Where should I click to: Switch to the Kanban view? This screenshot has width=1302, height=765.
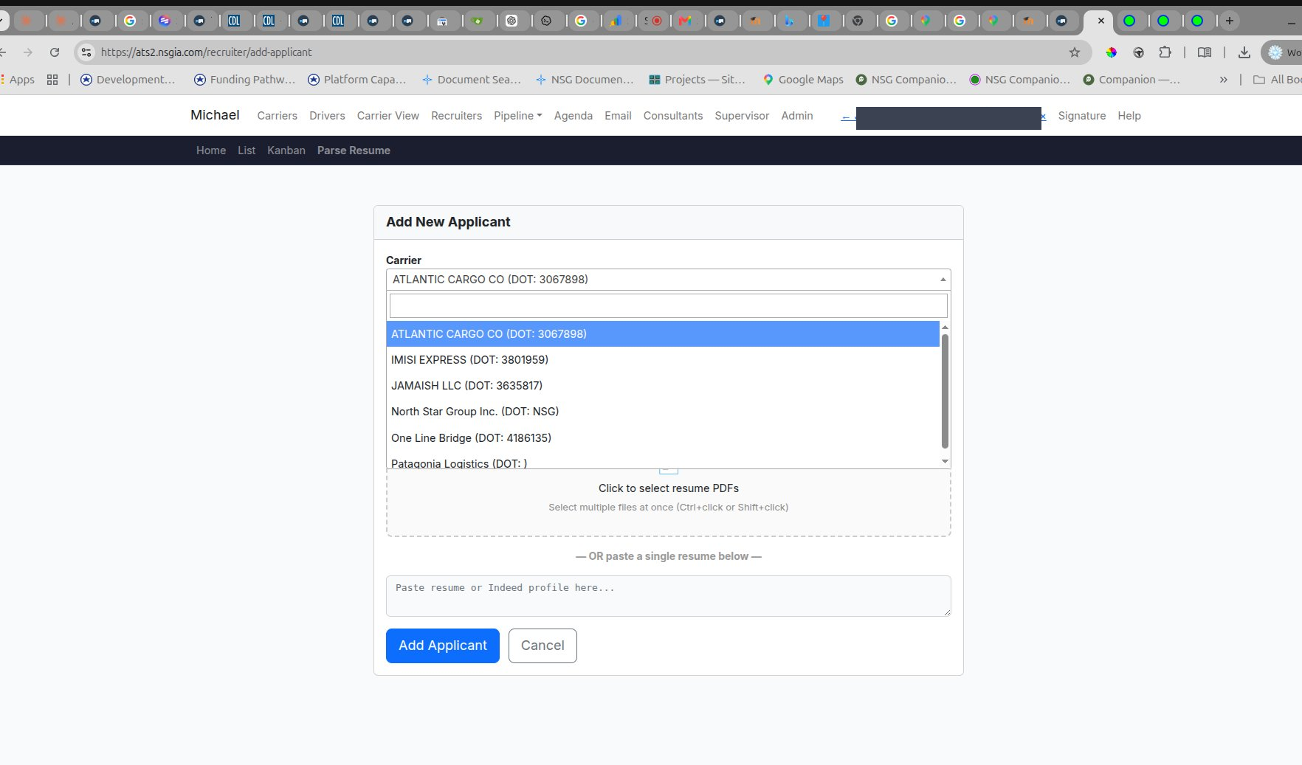(x=286, y=150)
